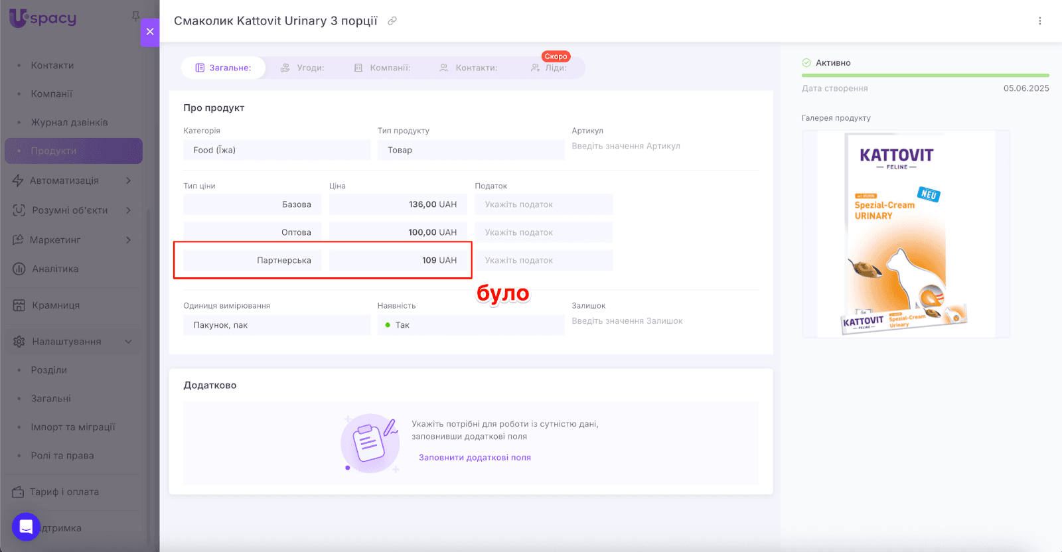Image resolution: width=1062 pixels, height=552 pixels.
Task: Open the Розумні об'єкти icon
Action: point(19,210)
